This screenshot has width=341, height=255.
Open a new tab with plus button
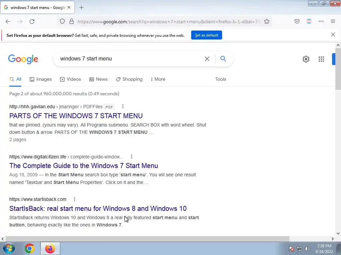click(81, 8)
